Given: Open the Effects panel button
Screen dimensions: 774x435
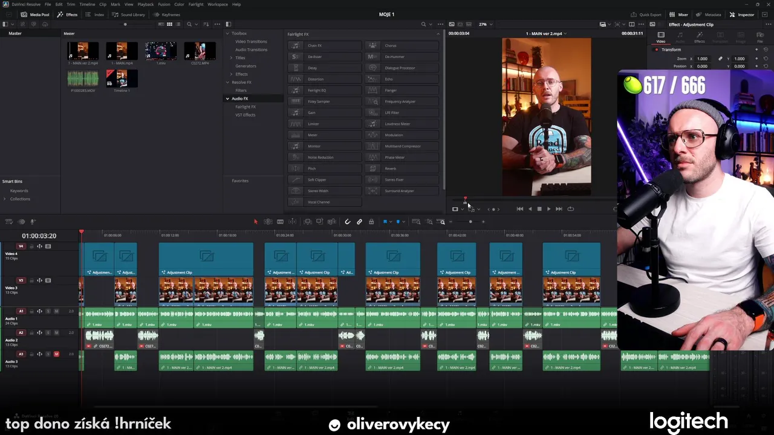Looking at the screenshot, I should 67,14.
